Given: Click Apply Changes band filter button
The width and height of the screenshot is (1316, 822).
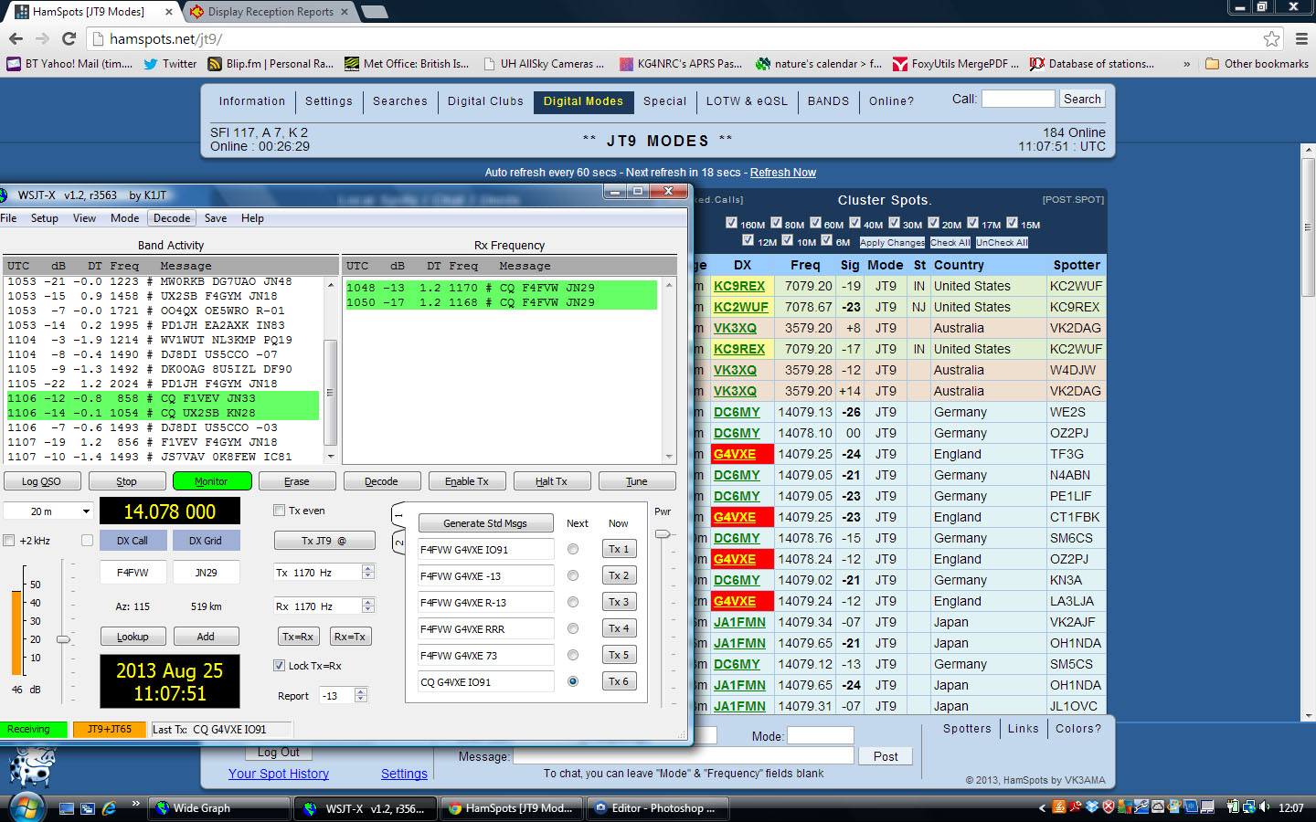Looking at the screenshot, I should tap(892, 242).
